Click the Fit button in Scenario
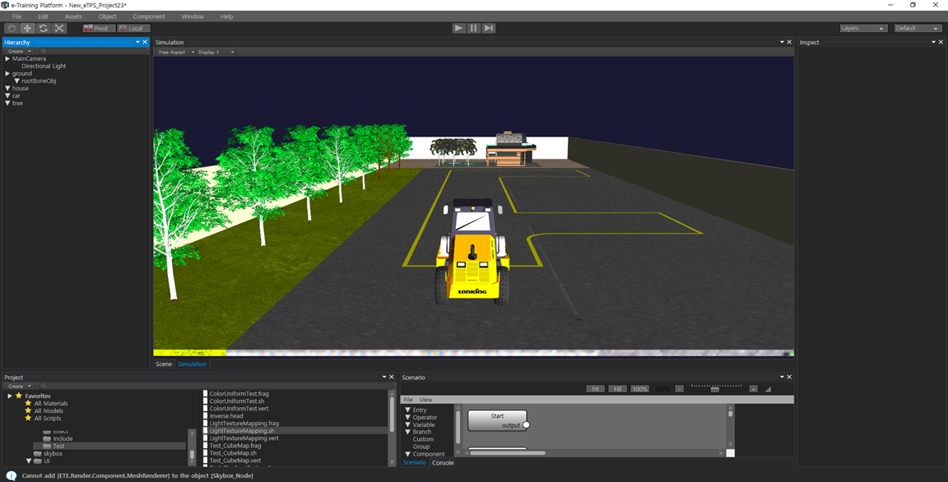 tap(595, 389)
